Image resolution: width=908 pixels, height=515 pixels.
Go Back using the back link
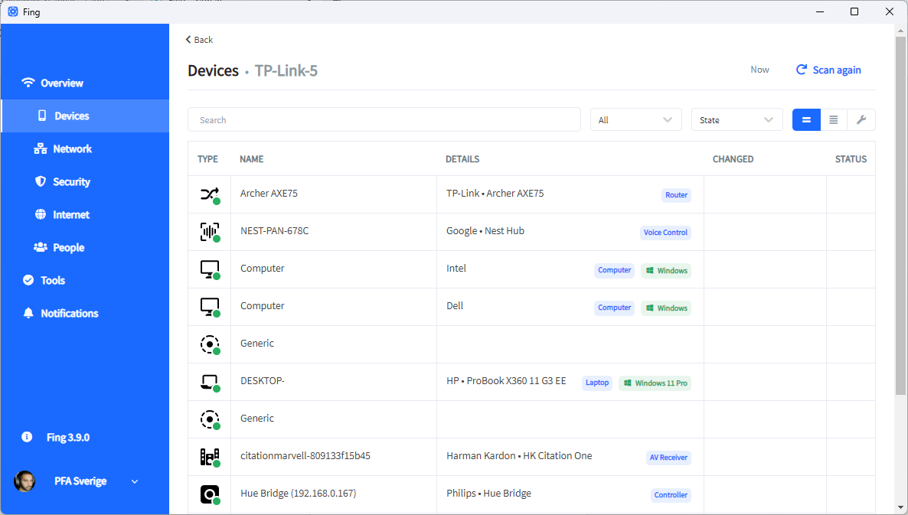199,39
